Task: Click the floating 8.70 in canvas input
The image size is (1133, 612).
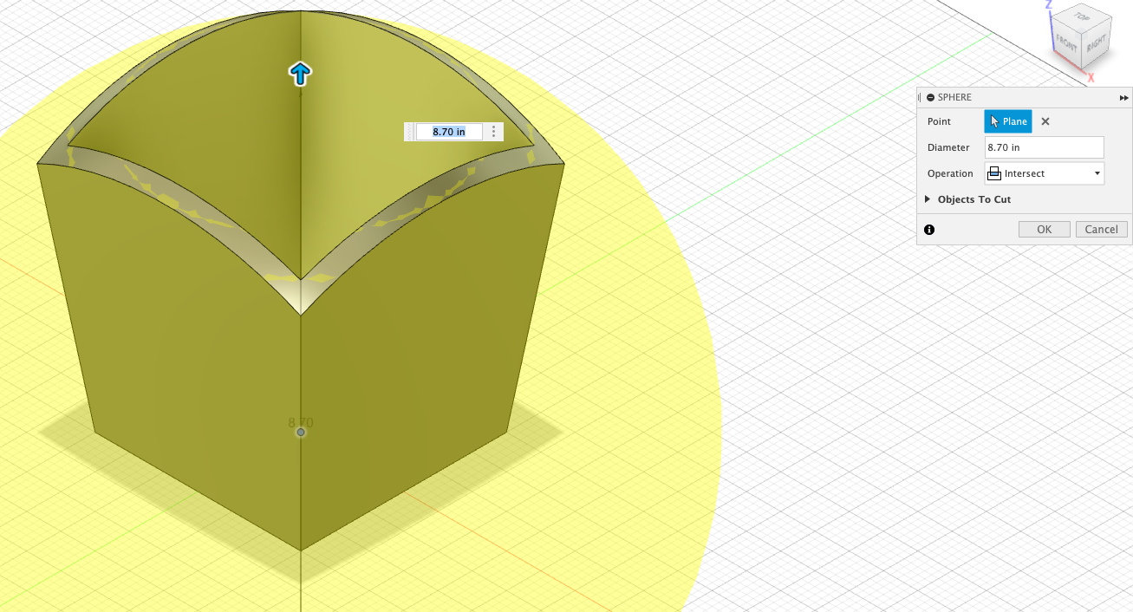Action: (x=449, y=132)
